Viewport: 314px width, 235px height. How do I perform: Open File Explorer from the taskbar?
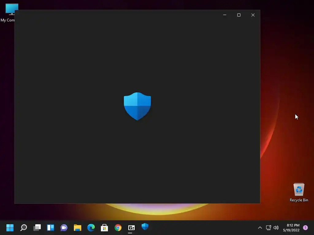(78, 228)
